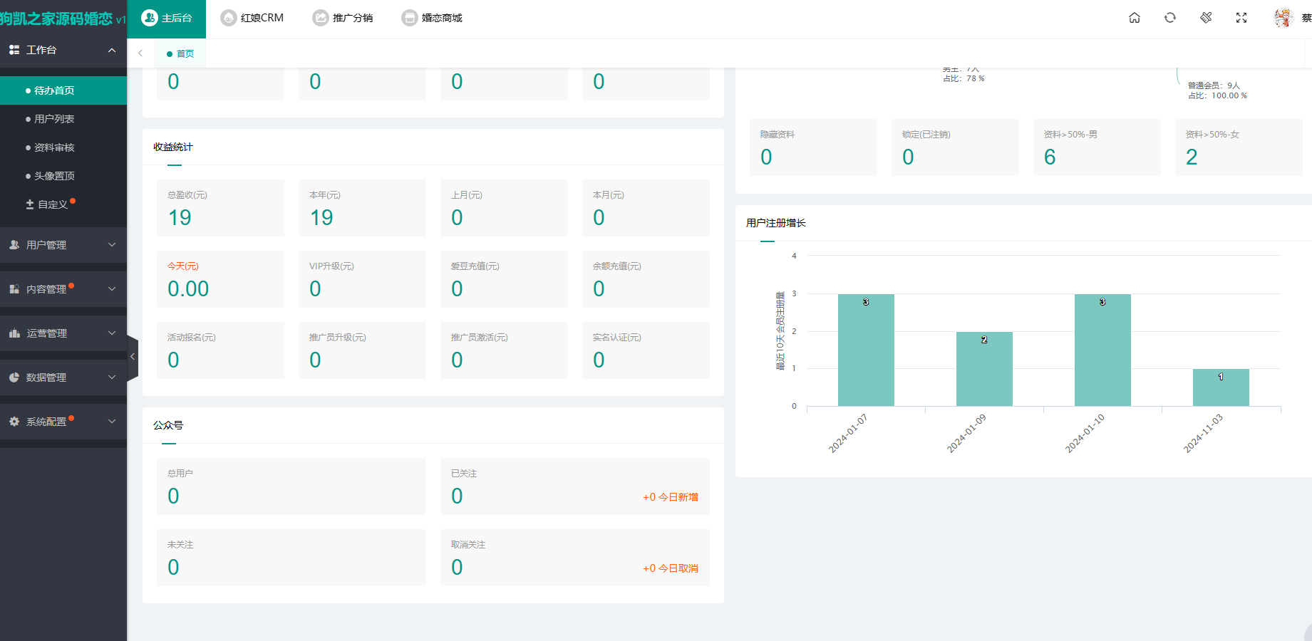This screenshot has height=641, width=1312.
Task: Click the refresh icon in top bar
Action: tap(1170, 18)
